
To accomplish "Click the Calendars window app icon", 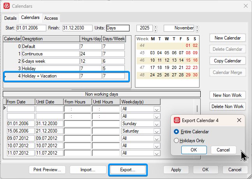I will [x=7, y=6].
